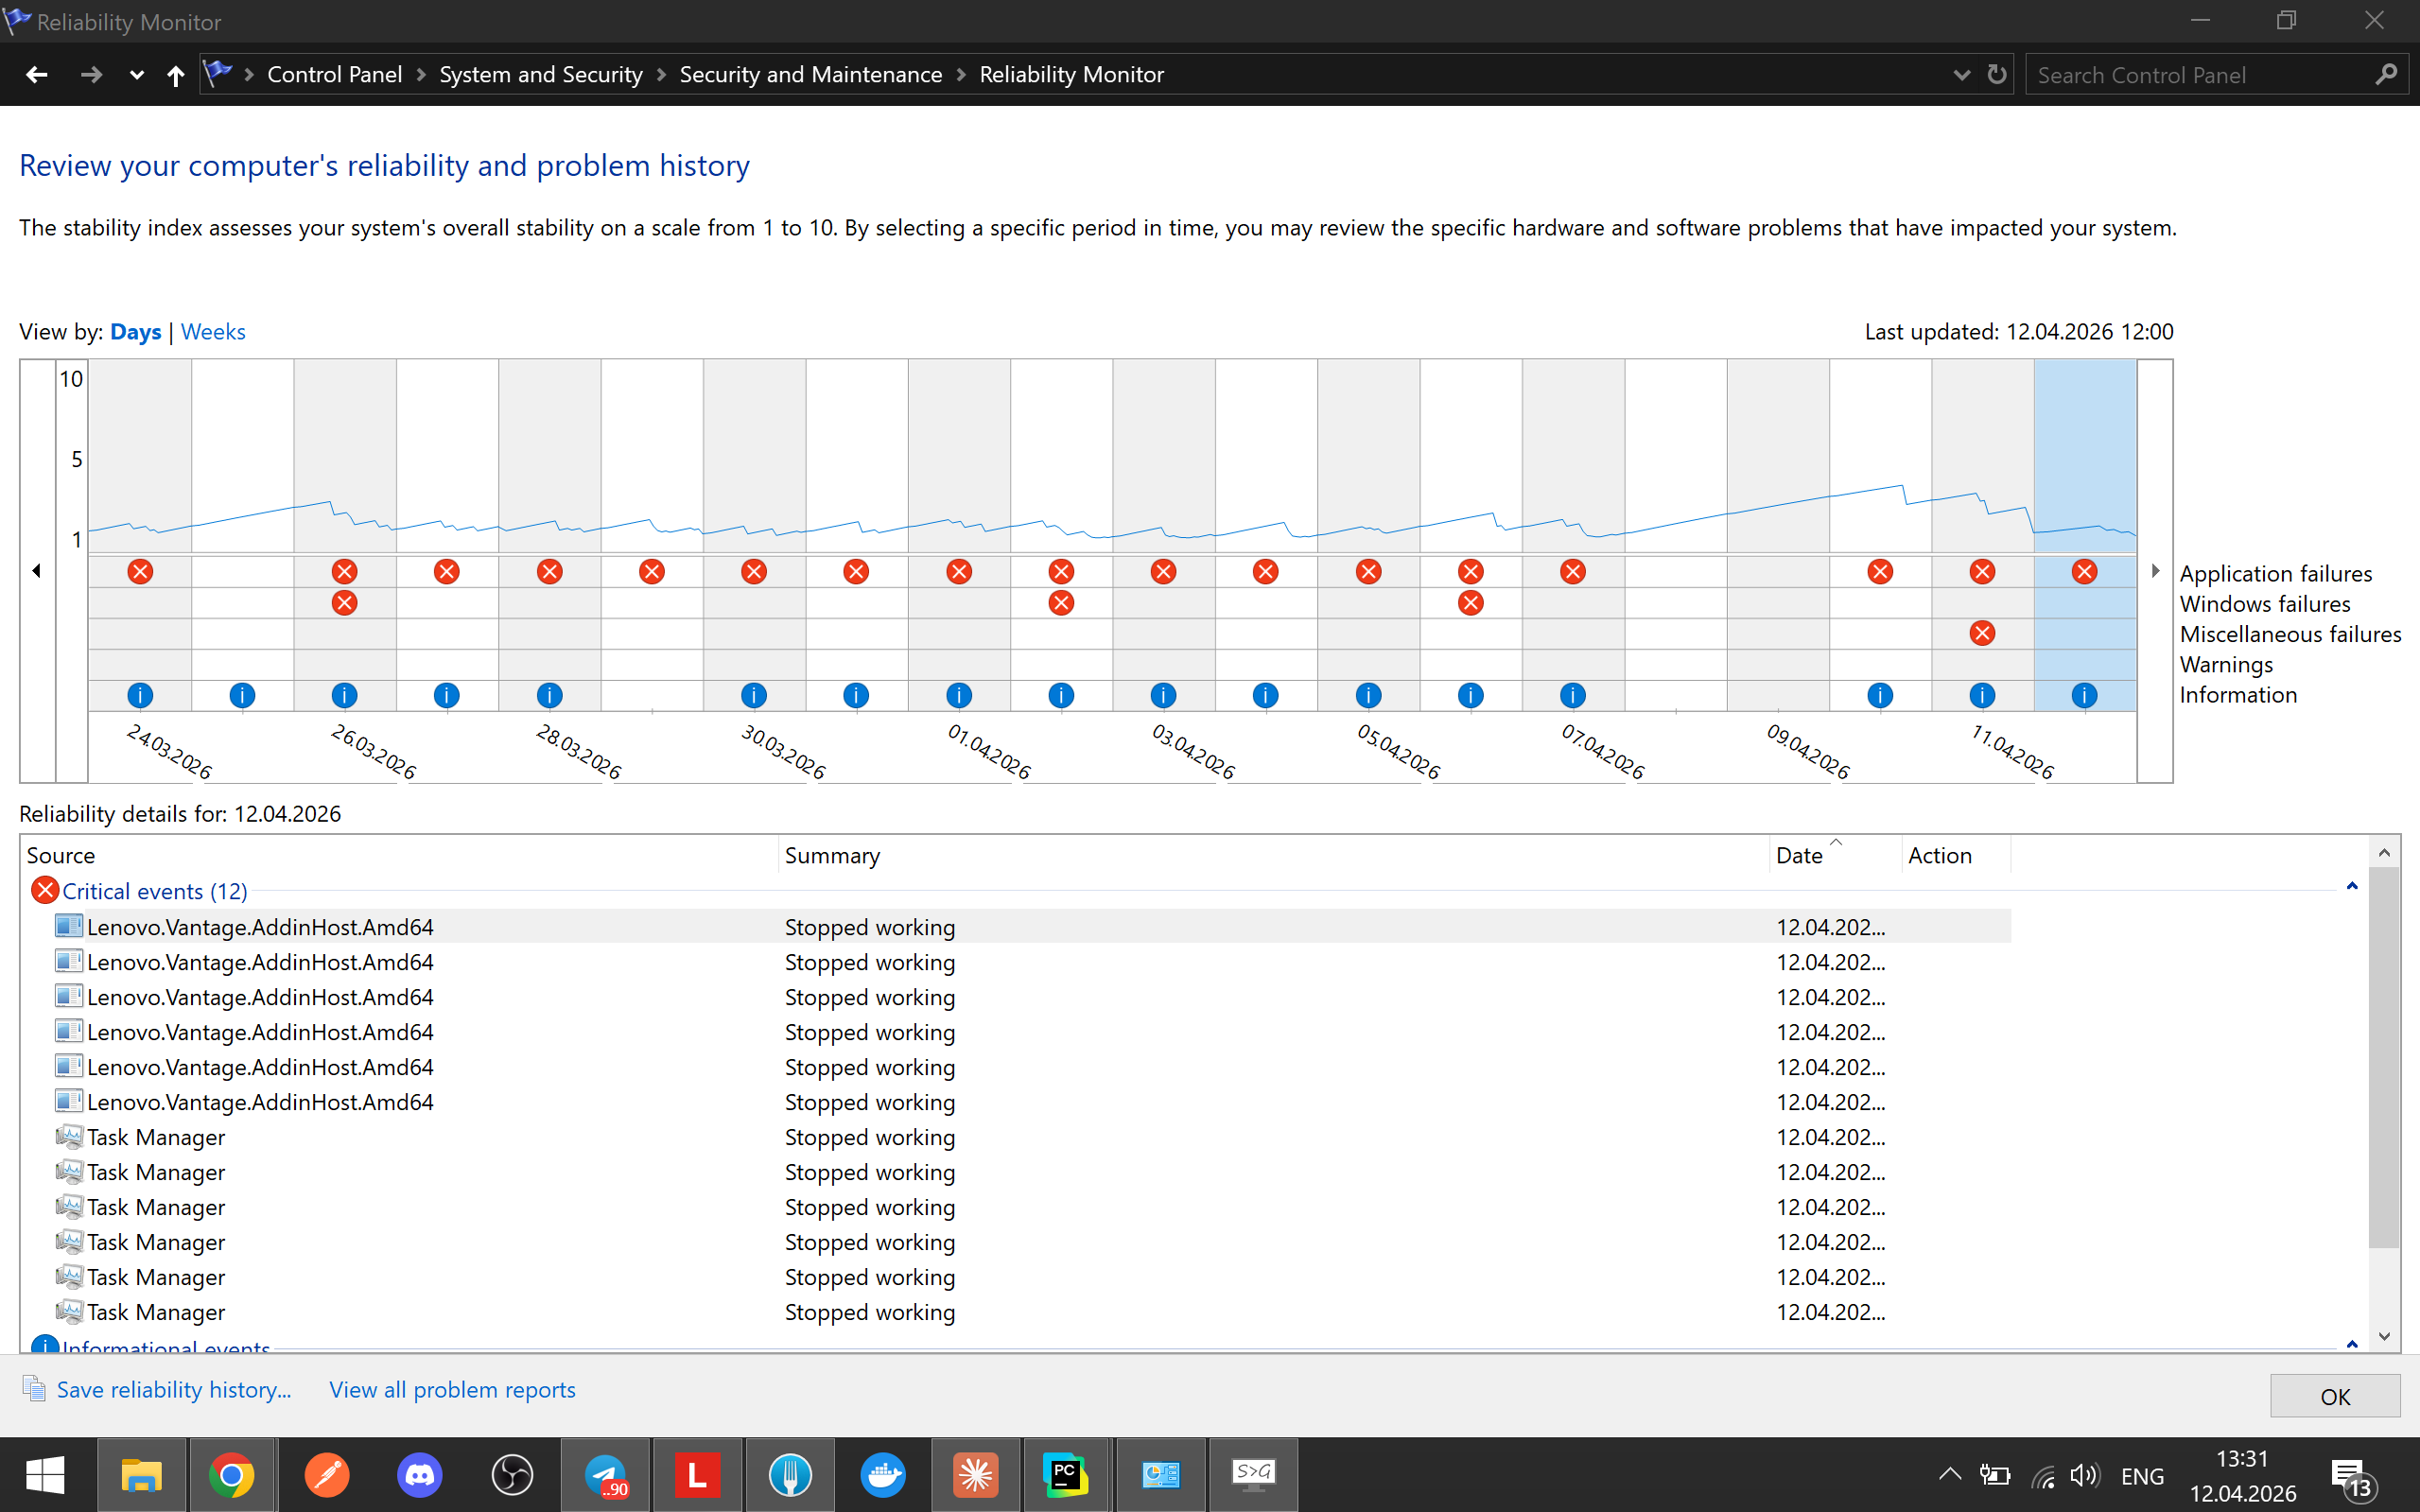
Task: Click the View all problem reports link
Action: [451, 1389]
